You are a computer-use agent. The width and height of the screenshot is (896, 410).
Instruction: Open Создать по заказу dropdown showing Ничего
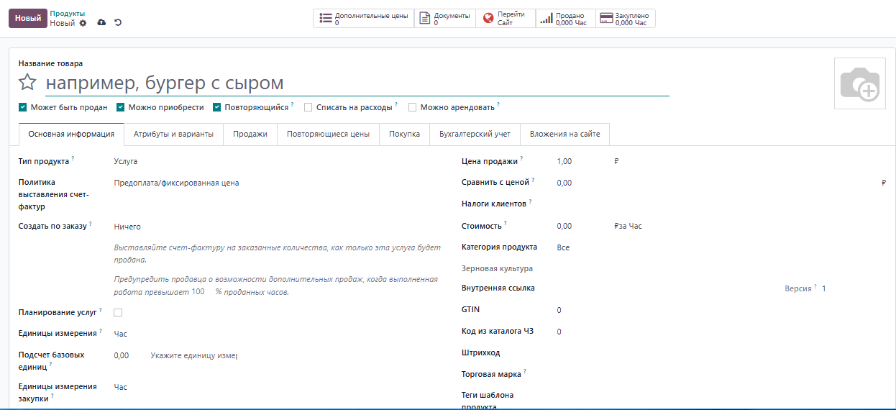pos(278,227)
